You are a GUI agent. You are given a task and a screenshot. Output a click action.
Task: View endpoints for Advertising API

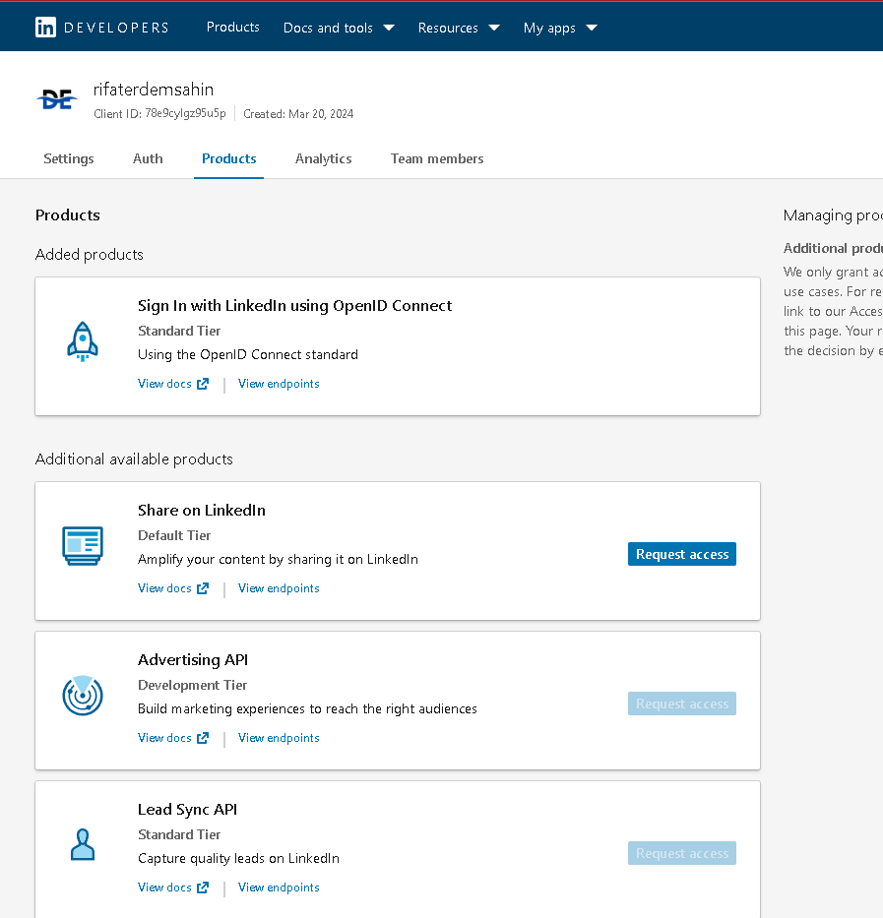tap(279, 738)
